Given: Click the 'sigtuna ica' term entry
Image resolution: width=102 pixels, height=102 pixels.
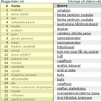Looking at the screenshot, I should [x=19, y=59].
